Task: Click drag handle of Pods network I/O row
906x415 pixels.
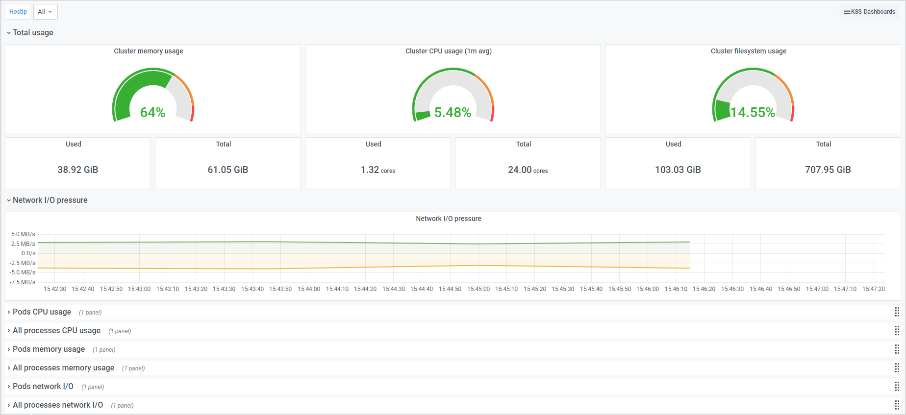Action: click(897, 387)
